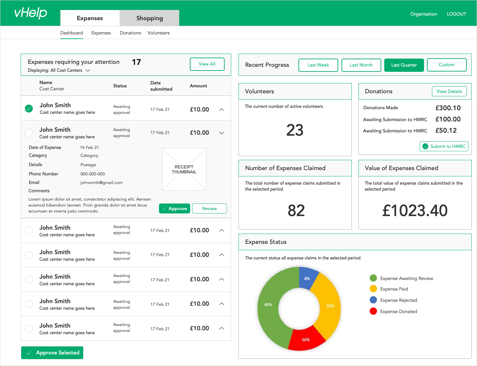Collapse the expanded John Smith expense details

tap(222, 133)
